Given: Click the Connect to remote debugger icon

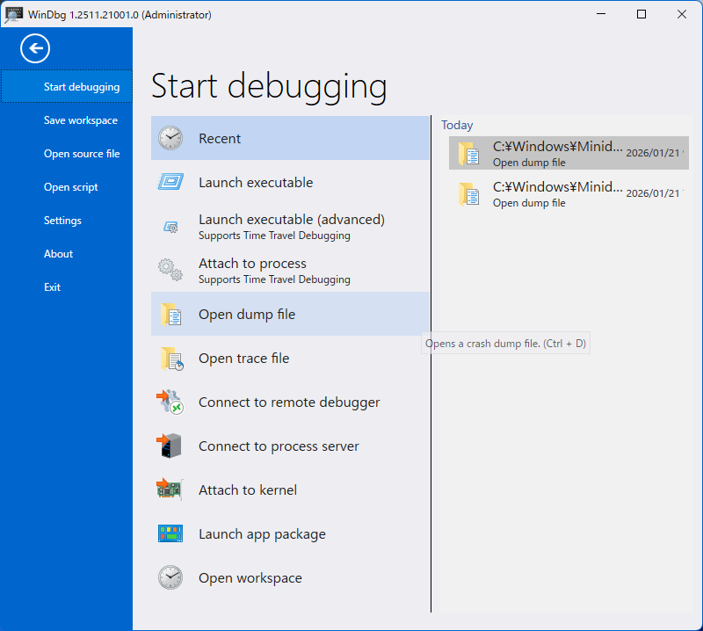Looking at the screenshot, I should [170, 403].
